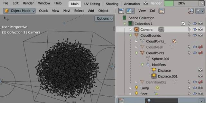This screenshot has width=206, height=116.
Task: Click the camera data icon beside Camera
Action: [161, 29]
